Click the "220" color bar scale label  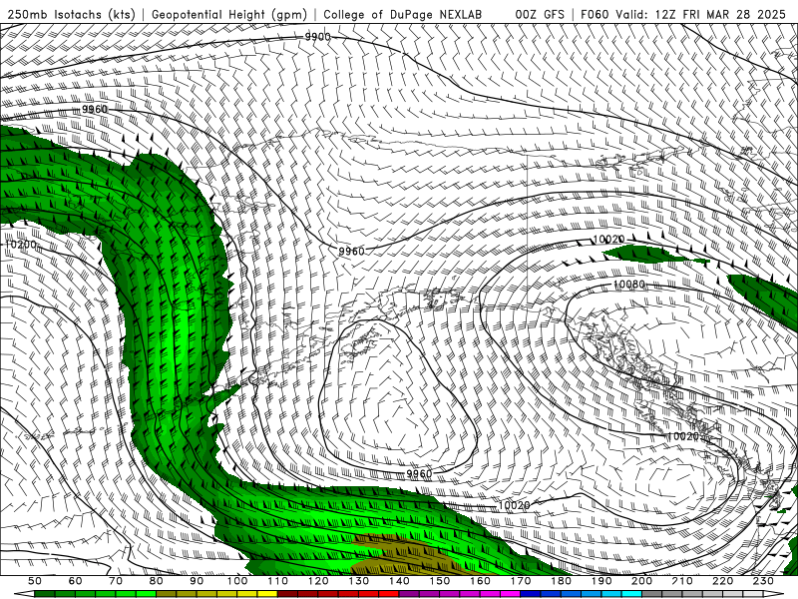722,581
